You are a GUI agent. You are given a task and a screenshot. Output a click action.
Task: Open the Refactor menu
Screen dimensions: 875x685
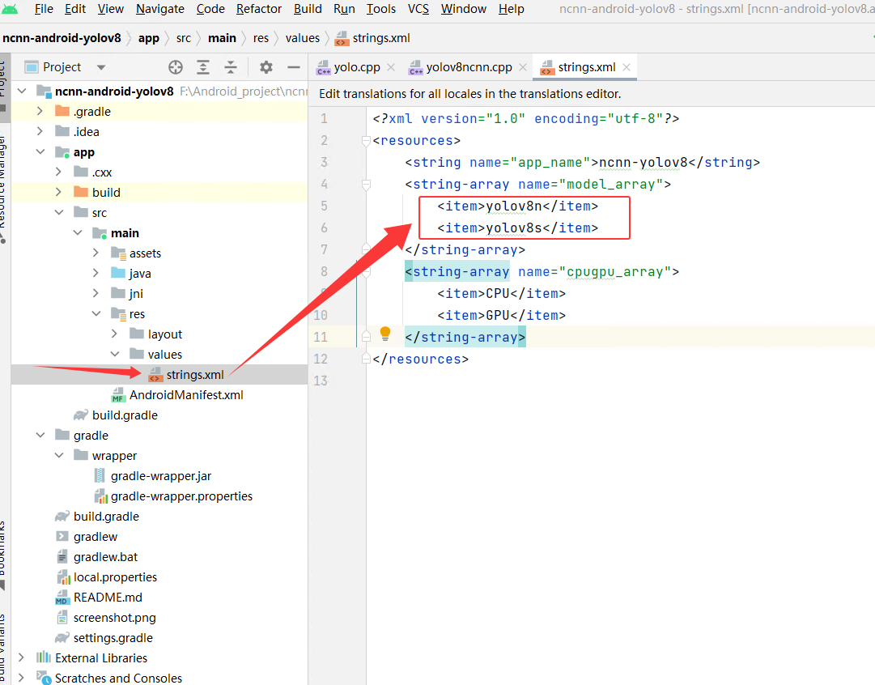pos(259,9)
